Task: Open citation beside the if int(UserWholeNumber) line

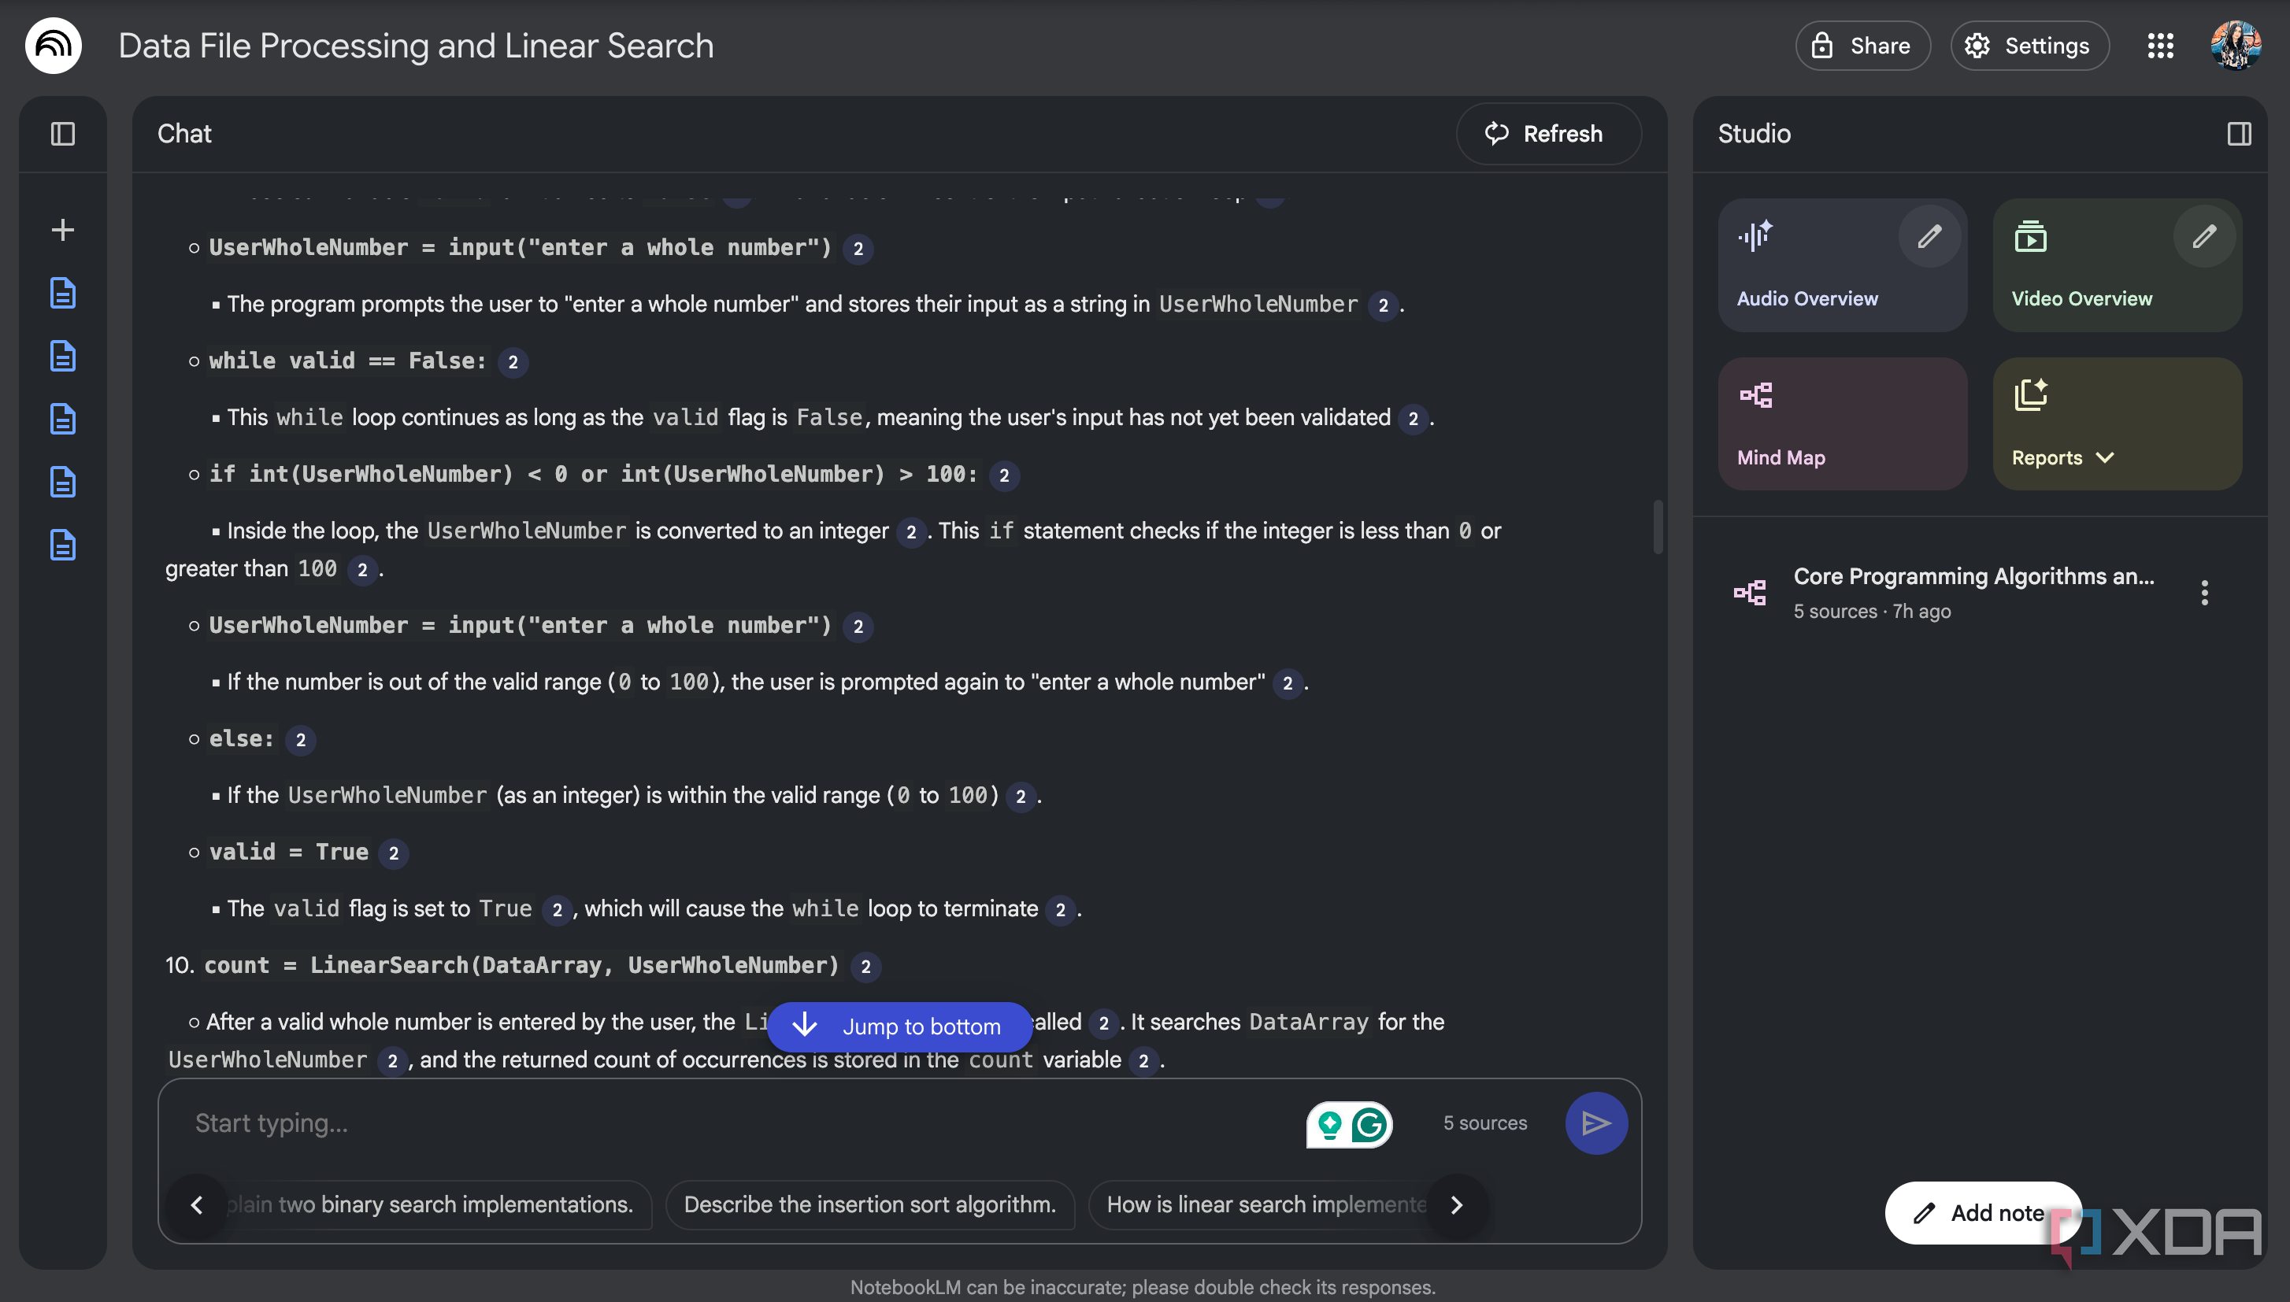Action: (1004, 475)
